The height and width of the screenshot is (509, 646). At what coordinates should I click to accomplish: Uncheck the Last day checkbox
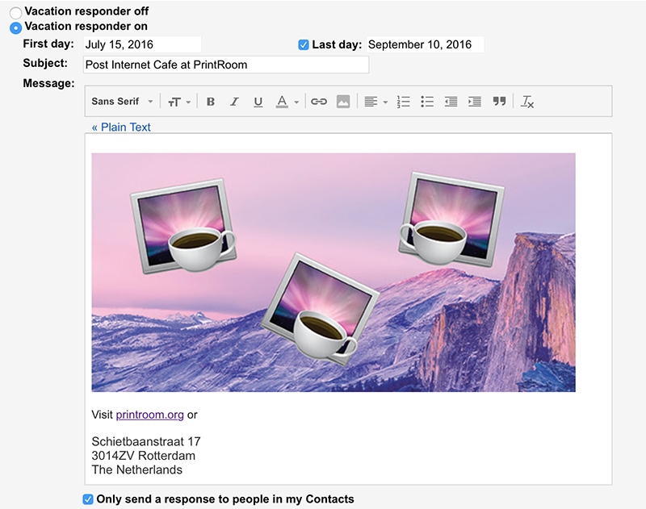304,44
